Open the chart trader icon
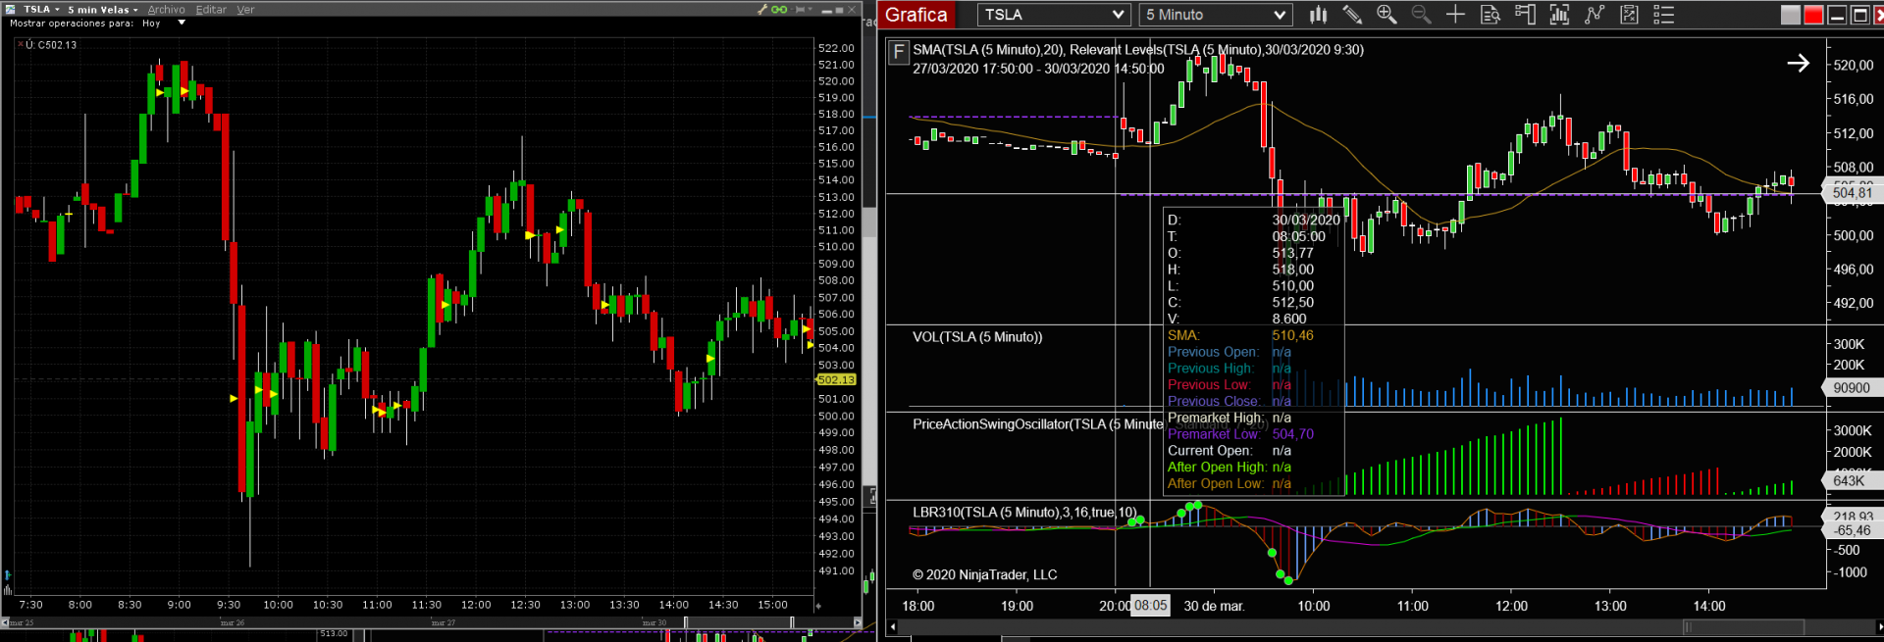 pyautogui.click(x=1525, y=15)
